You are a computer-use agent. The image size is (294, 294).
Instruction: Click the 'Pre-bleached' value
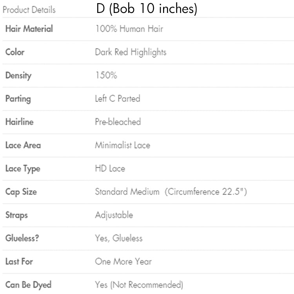tap(118, 122)
